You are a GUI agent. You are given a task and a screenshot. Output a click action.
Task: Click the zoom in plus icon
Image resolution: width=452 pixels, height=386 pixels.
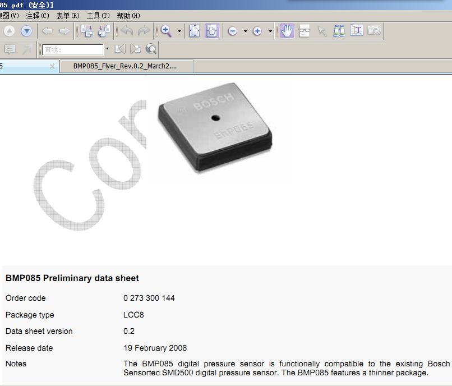[x=257, y=31]
